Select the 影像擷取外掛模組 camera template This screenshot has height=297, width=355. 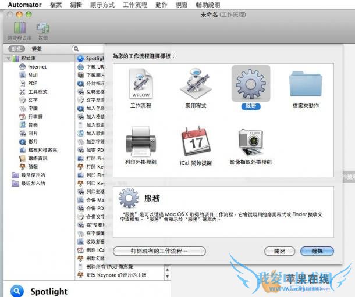pos(251,141)
